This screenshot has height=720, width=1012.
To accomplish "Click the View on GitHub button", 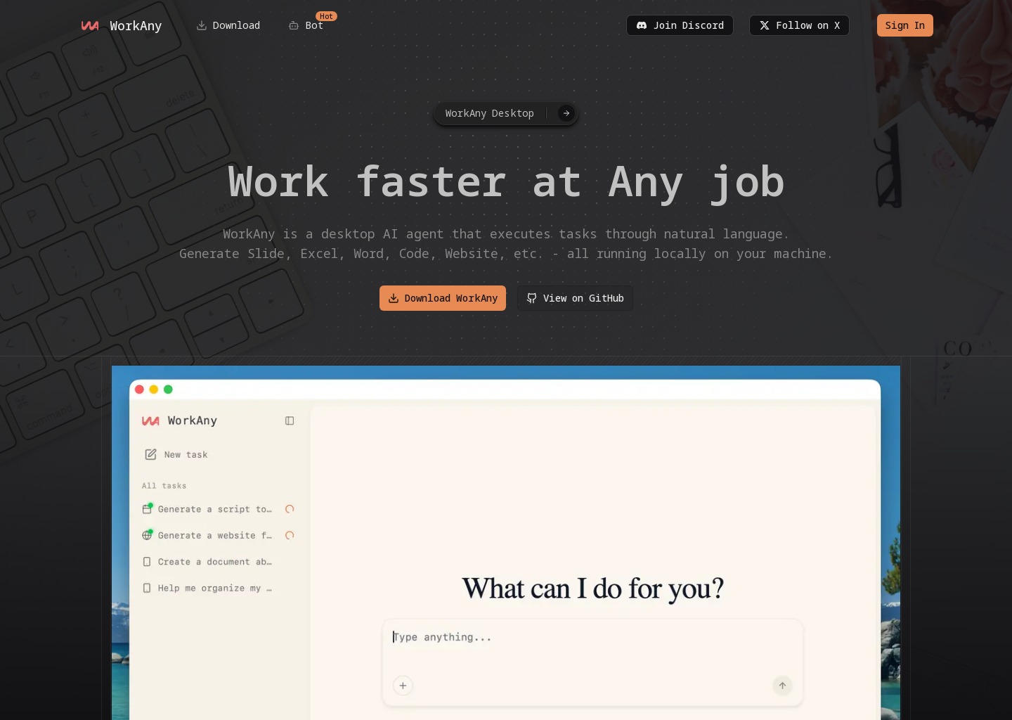I will point(575,298).
